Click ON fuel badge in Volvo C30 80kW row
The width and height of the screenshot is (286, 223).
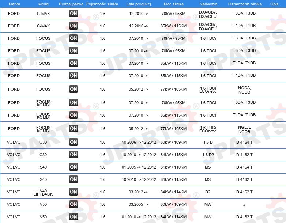73,142
